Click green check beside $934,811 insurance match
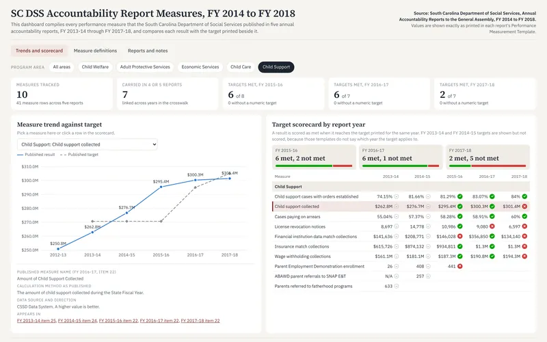Viewport: 547px width, 342px height. pos(459,246)
